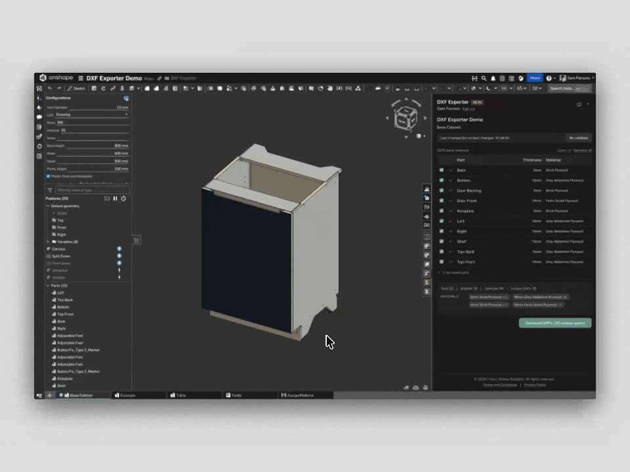Viewport: 630px width, 472px height.
Task: Open the LOD Drawing dropdown
Action: tap(92, 115)
